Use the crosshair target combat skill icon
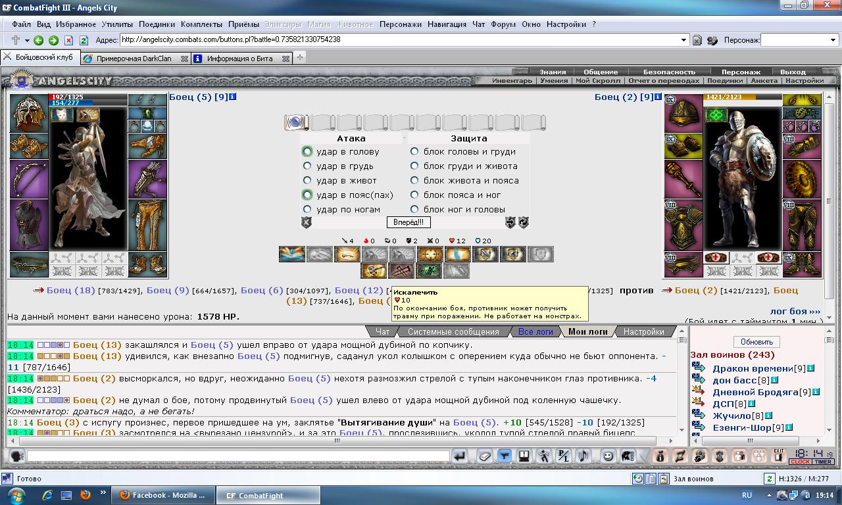Image resolution: width=842 pixels, height=505 pixels. tap(430, 254)
